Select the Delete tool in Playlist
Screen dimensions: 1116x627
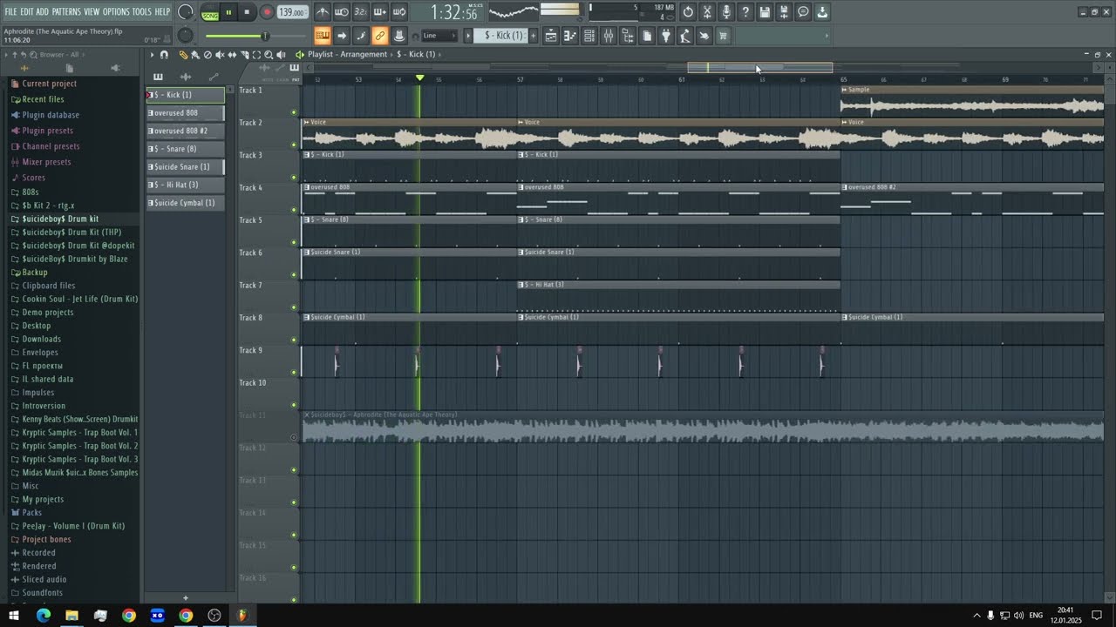coord(208,55)
